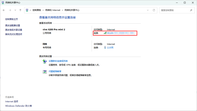Open 媒体流式处理选项 link
The height and width of the screenshot is (111, 197).
click(14, 34)
